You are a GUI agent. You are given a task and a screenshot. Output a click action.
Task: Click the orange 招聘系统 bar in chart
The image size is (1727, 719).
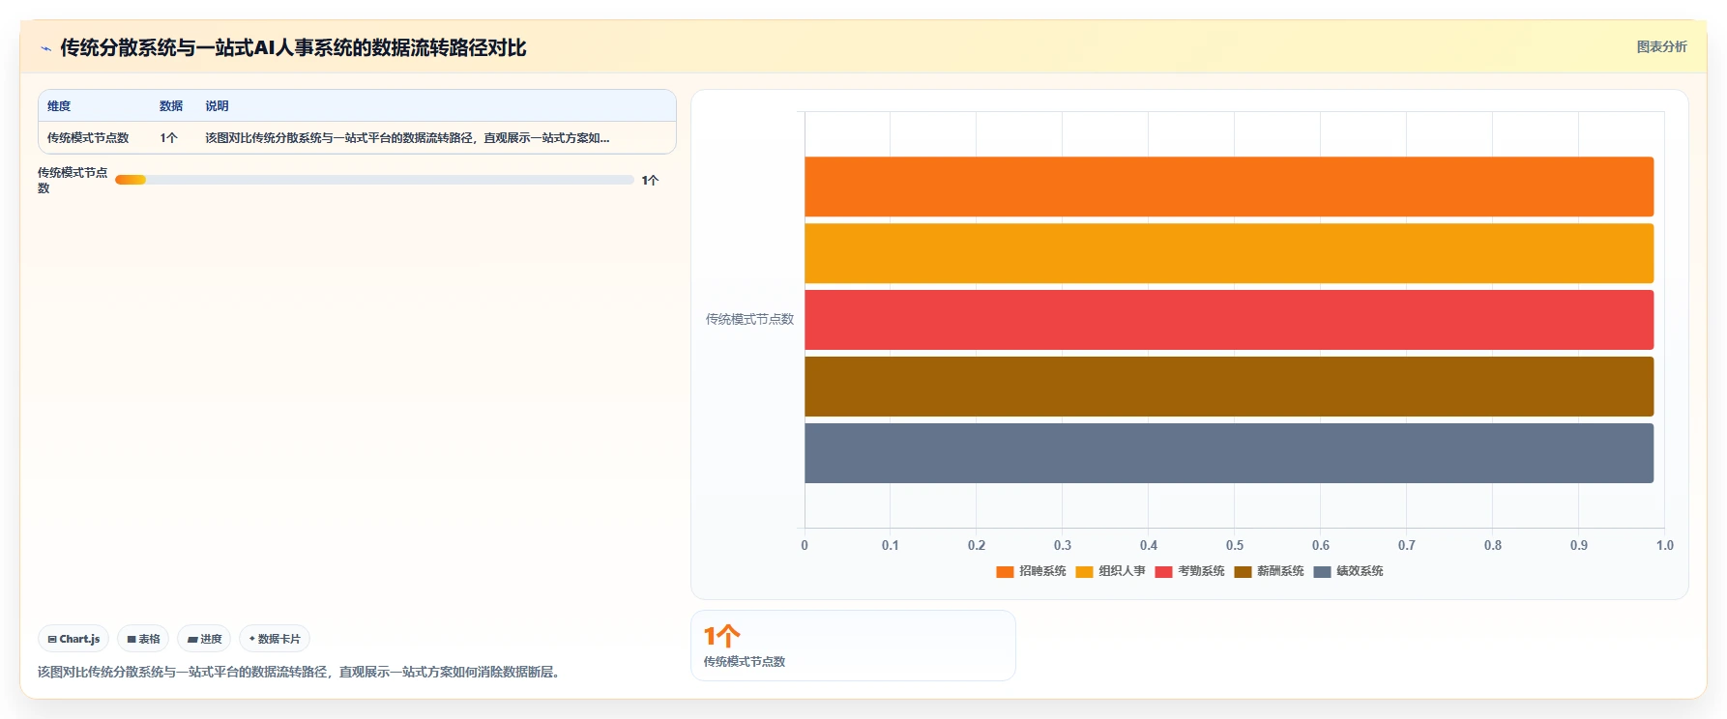[x=1229, y=187]
